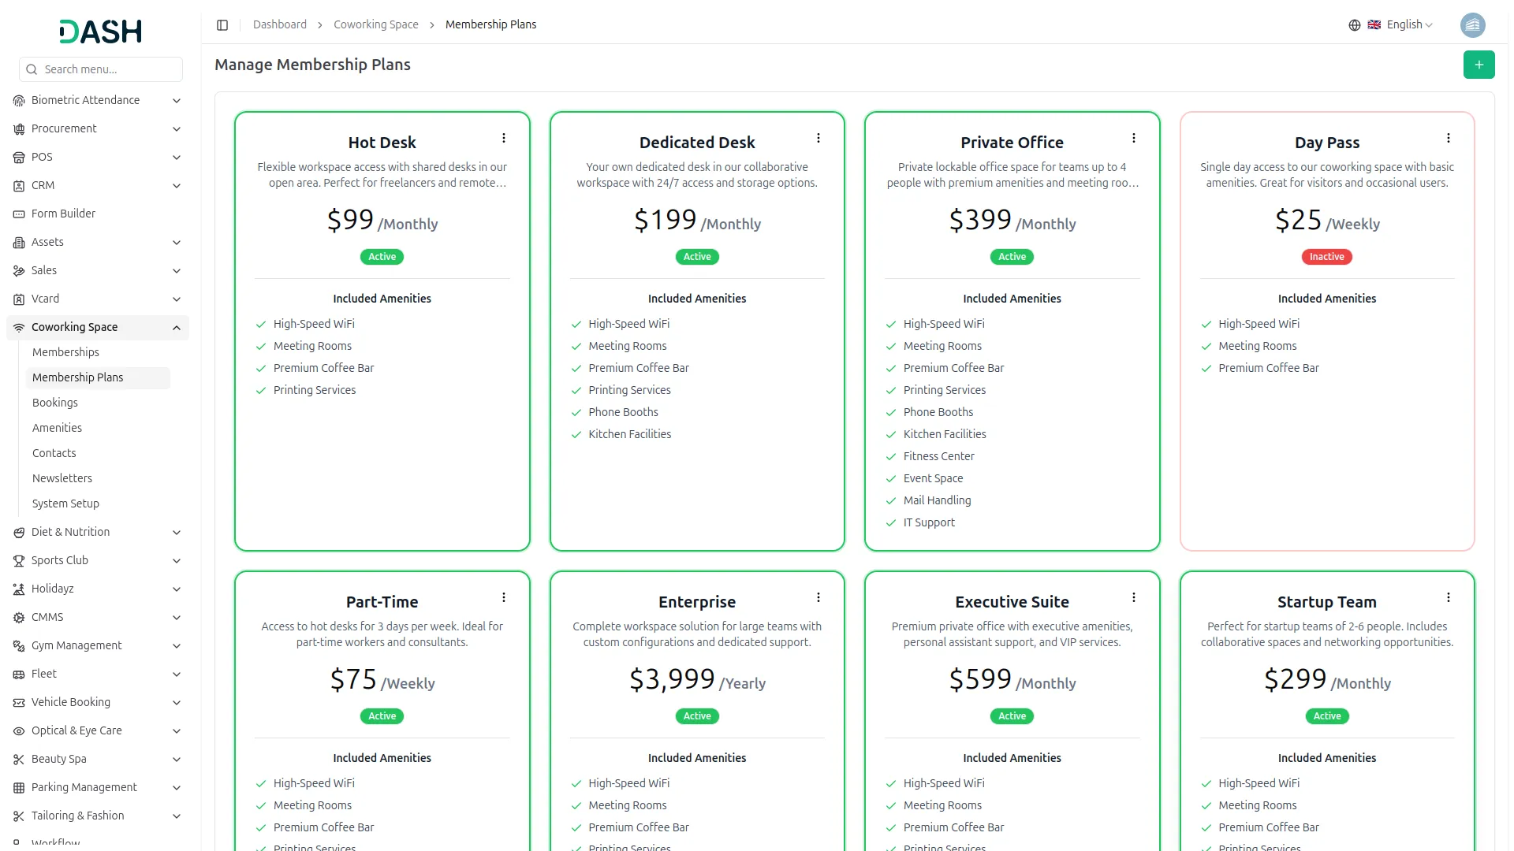The width and height of the screenshot is (1514, 851).
Task: Select the Memberships sidebar item
Action: click(x=65, y=352)
